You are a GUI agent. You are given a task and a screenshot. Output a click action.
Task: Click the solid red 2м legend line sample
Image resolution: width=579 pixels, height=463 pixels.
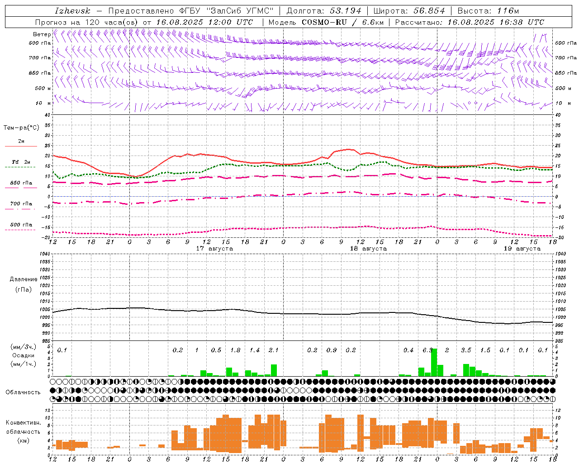click(21, 146)
